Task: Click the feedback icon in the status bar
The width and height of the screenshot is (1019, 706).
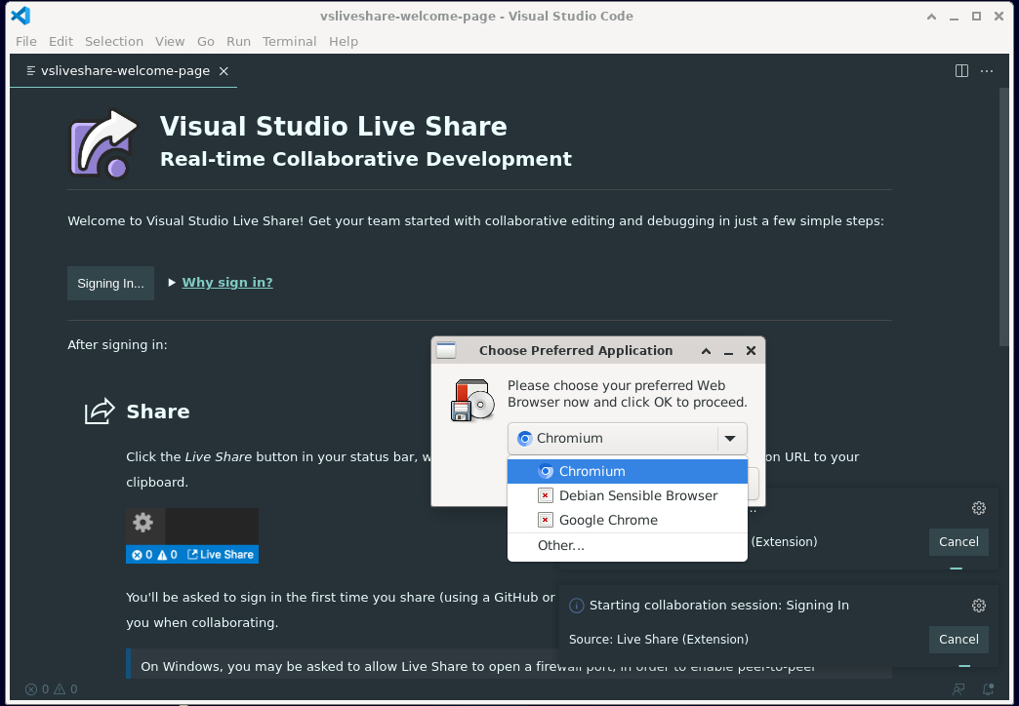Action: click(959, 689)
